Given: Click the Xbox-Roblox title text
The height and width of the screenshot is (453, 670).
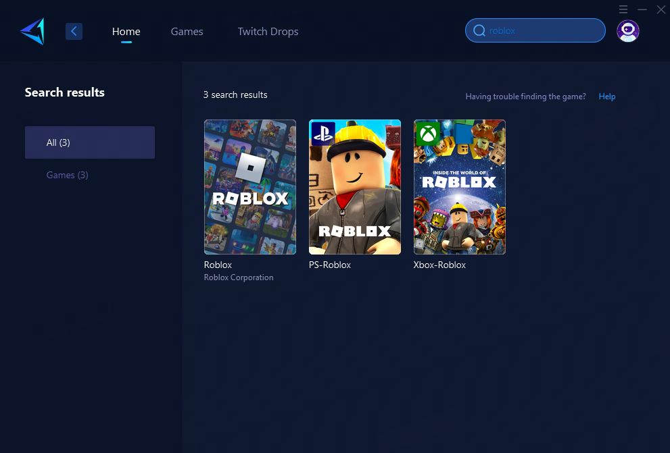Looking at the screenshot, I should [x=439, y=265].
